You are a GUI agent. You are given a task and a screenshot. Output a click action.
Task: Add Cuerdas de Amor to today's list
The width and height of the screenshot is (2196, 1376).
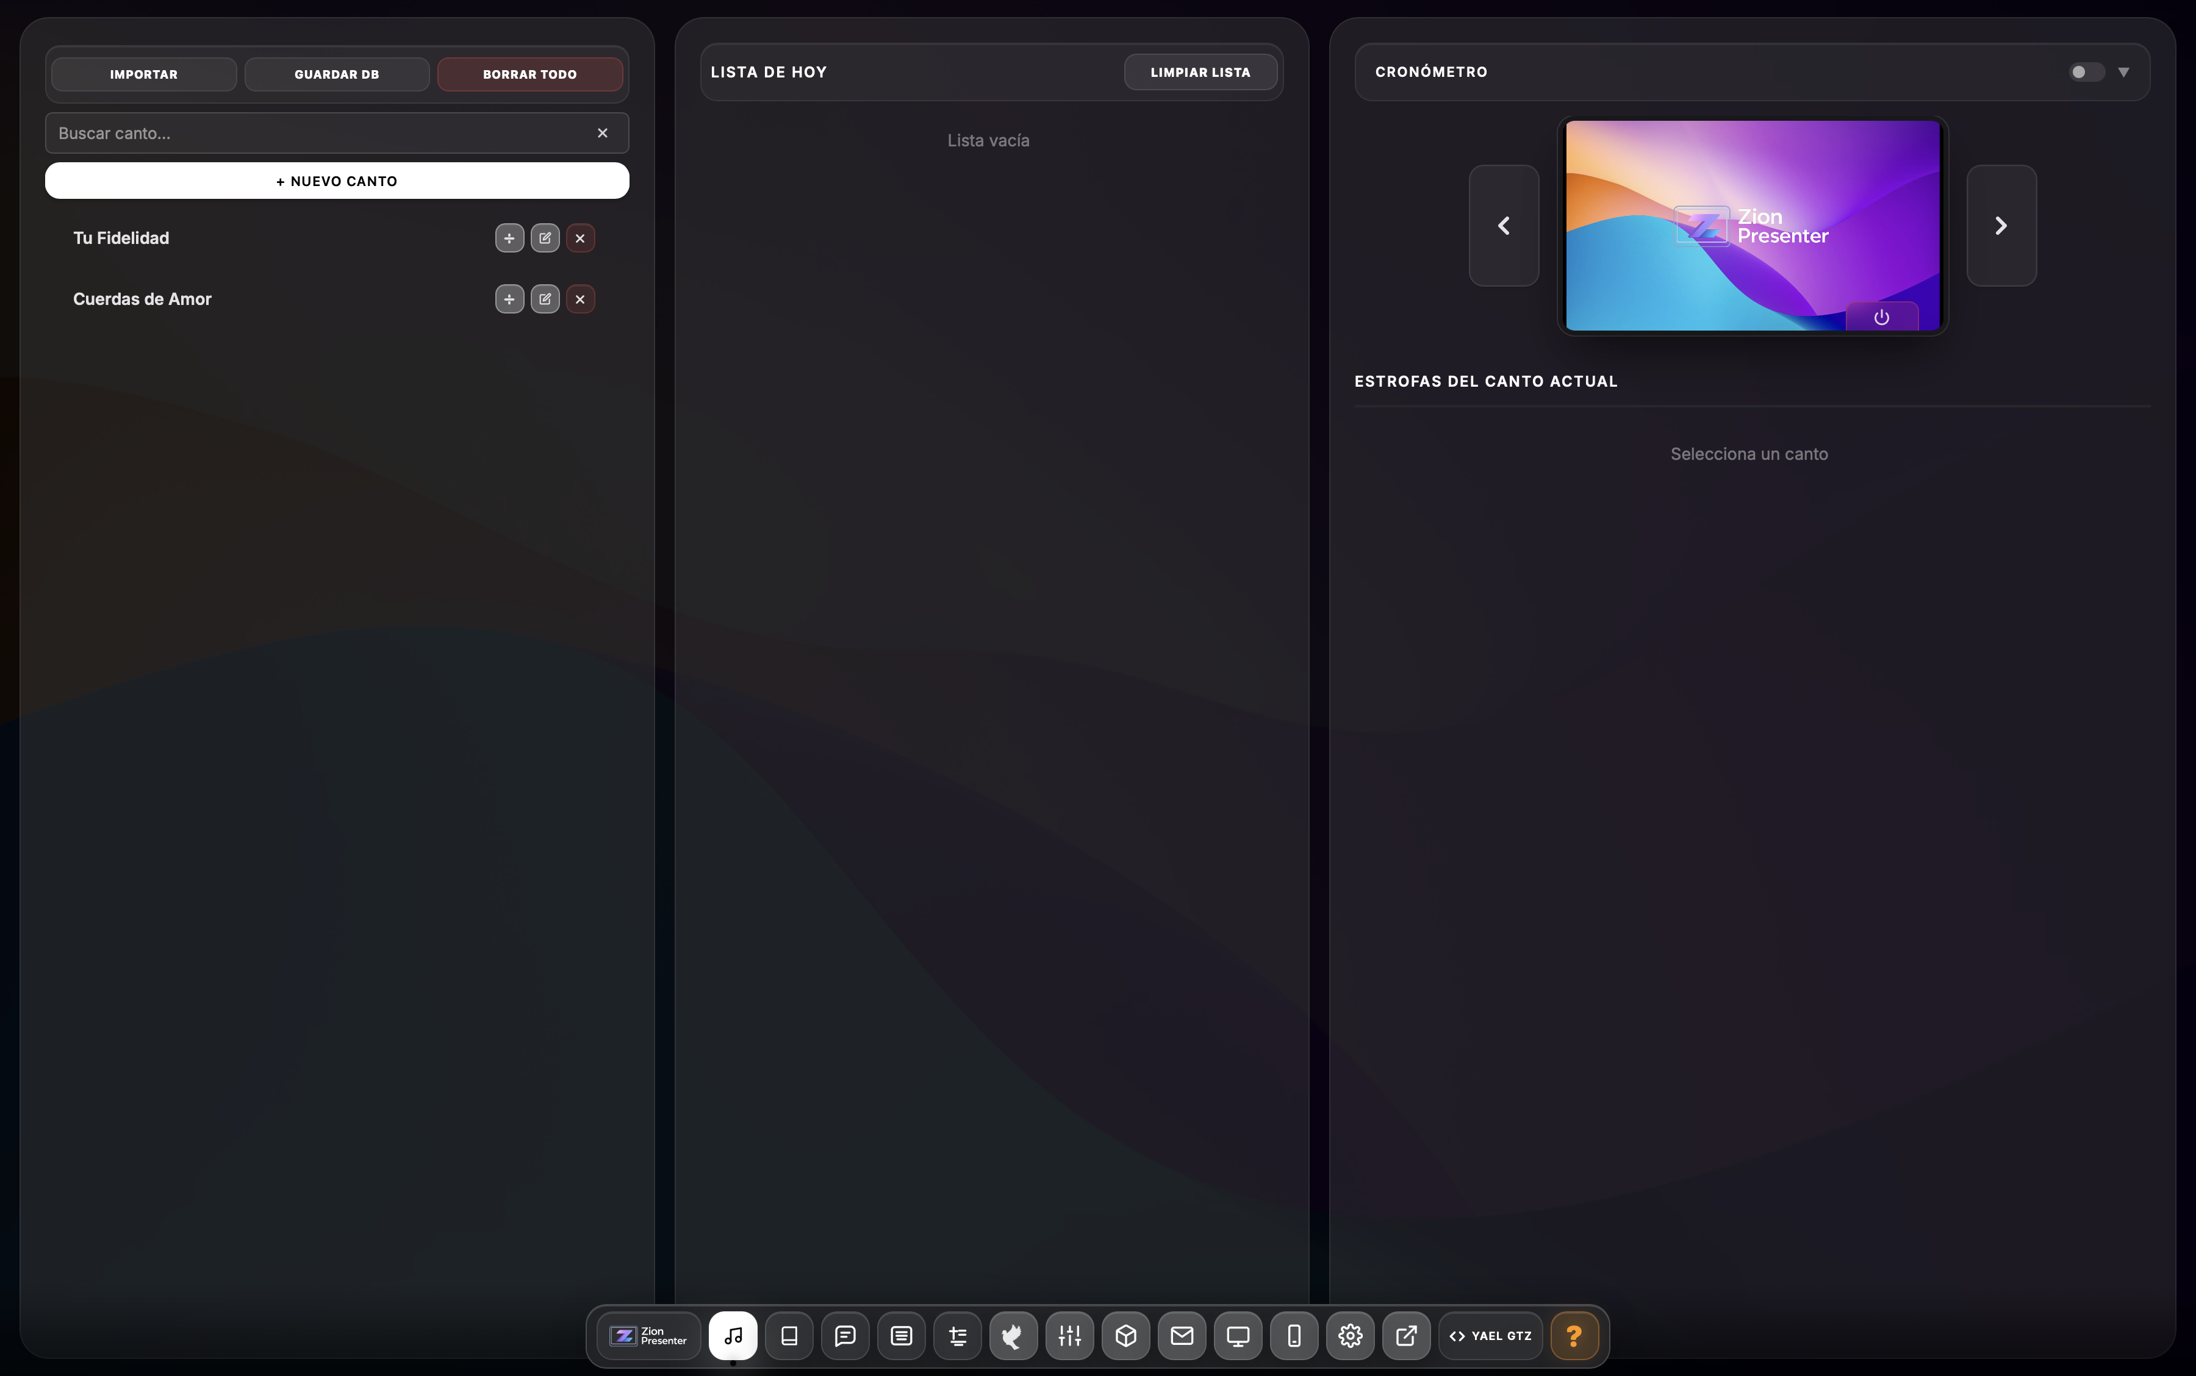pyautogui.click(x=509, y=298)
